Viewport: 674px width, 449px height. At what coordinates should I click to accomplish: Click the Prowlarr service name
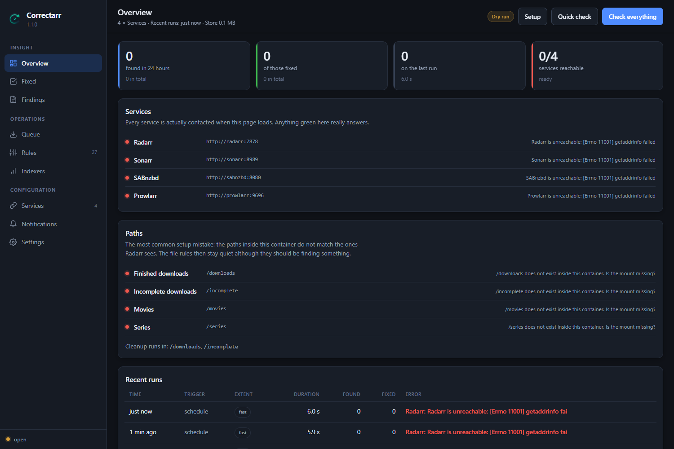[x=146, y=196]
